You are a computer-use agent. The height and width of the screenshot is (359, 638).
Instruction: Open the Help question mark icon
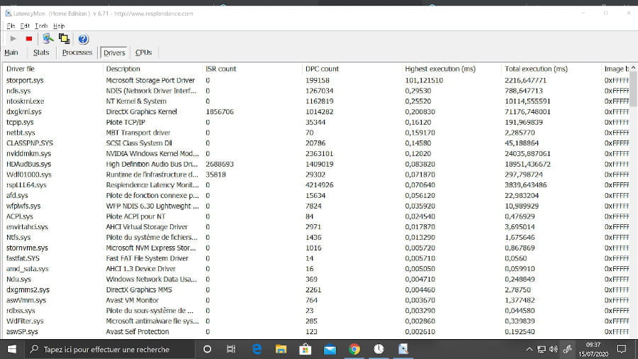[83, 38]
